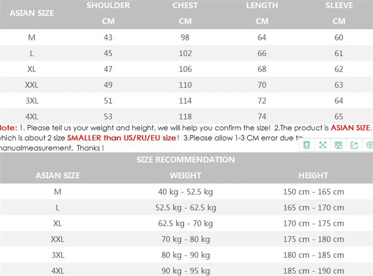Click the CHEST column header
Screen dimensions: 373x276
coord(185,6)
